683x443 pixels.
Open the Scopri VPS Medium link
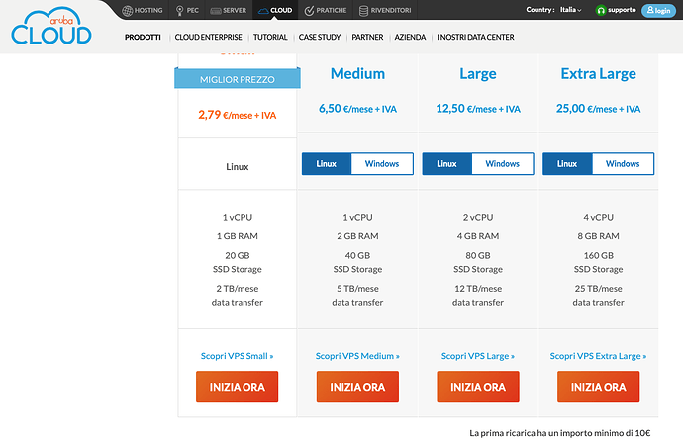coord(357,356)
